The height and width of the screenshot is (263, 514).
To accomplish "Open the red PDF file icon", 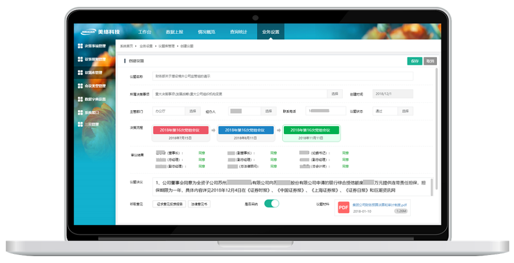I will tap(343, 208).
